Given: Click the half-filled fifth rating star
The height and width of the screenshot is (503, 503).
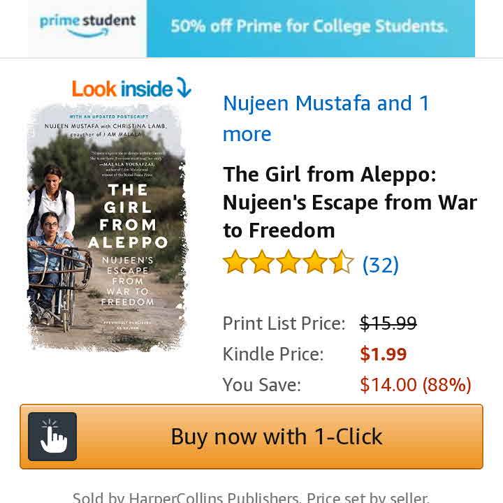Looking at the screenshot, I should 342,263.
